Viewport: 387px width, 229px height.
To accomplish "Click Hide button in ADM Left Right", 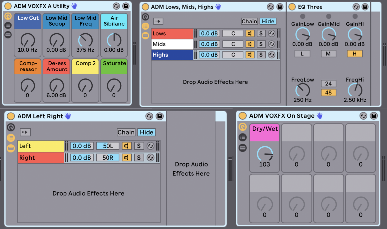I will click(146, 132).
